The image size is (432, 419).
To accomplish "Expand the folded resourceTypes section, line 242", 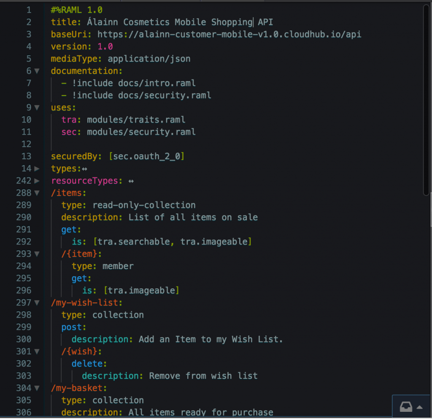I will tap(37, 181).
